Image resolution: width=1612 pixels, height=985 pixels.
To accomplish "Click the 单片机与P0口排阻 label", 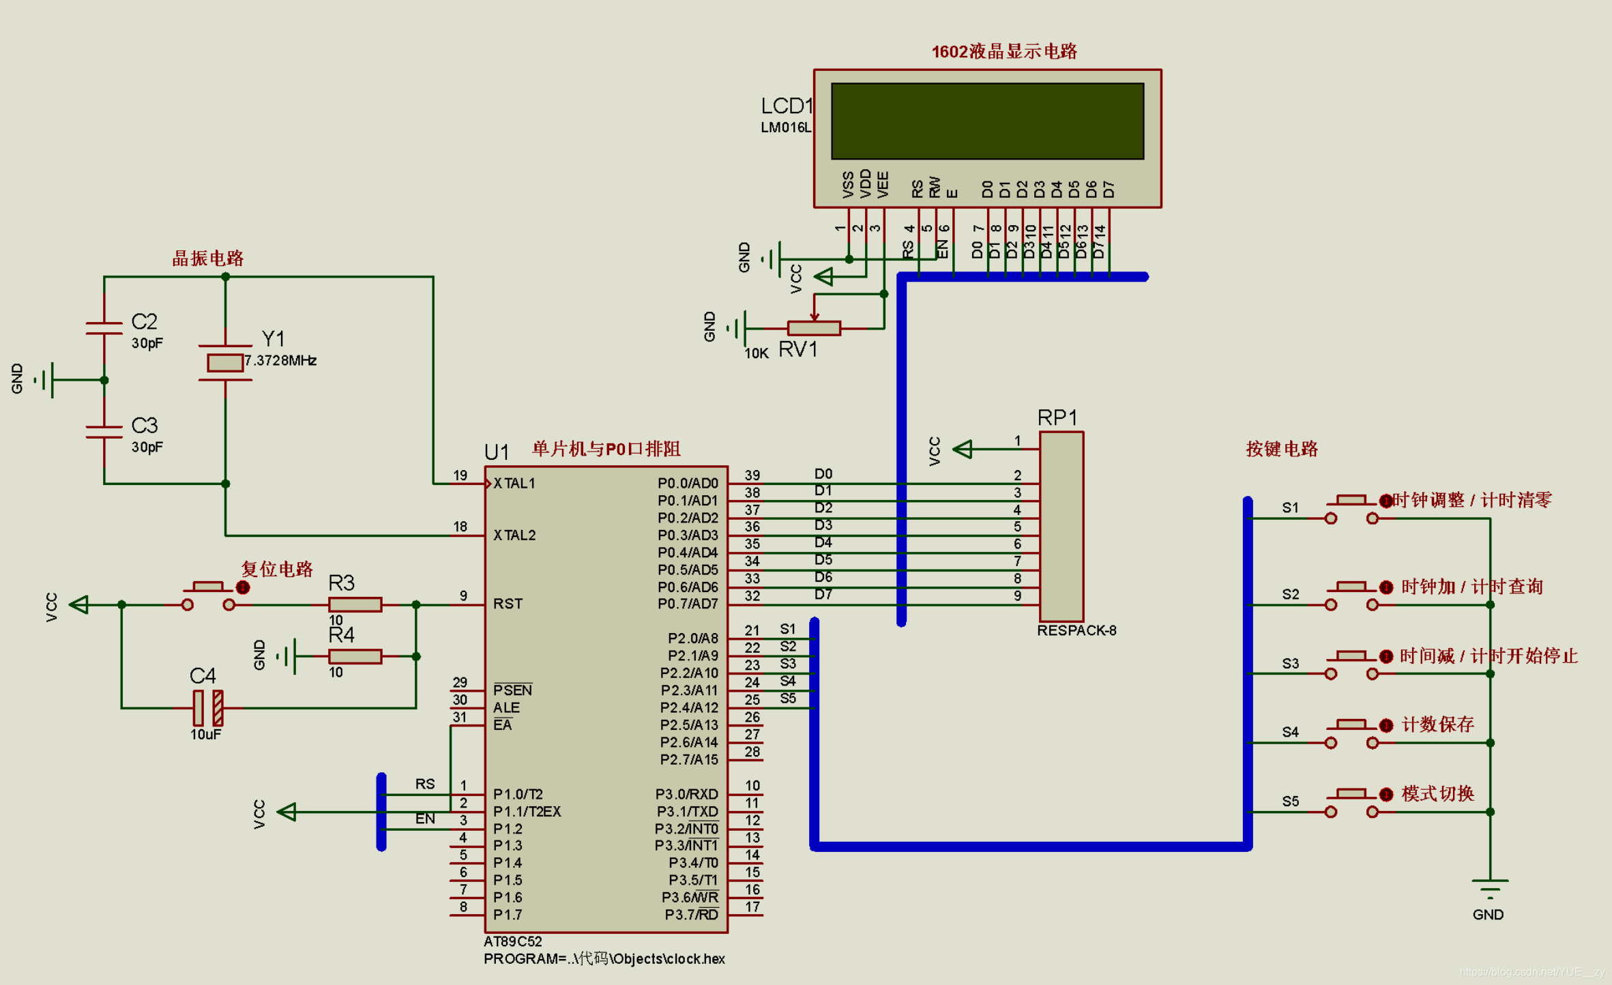I will point(606,448).
